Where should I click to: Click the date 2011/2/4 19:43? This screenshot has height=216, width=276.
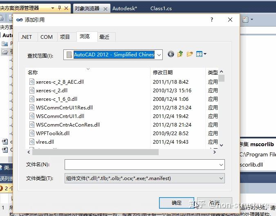[171, 142]
